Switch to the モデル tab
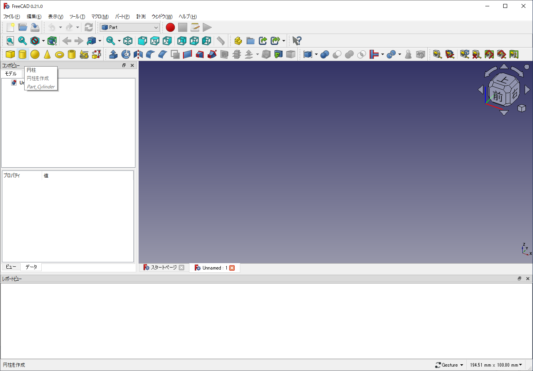The image size is (533, 371). click(x=11, y=74)
